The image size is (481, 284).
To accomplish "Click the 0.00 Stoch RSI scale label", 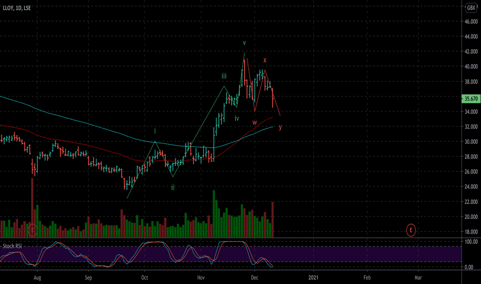I will point(469,267).
